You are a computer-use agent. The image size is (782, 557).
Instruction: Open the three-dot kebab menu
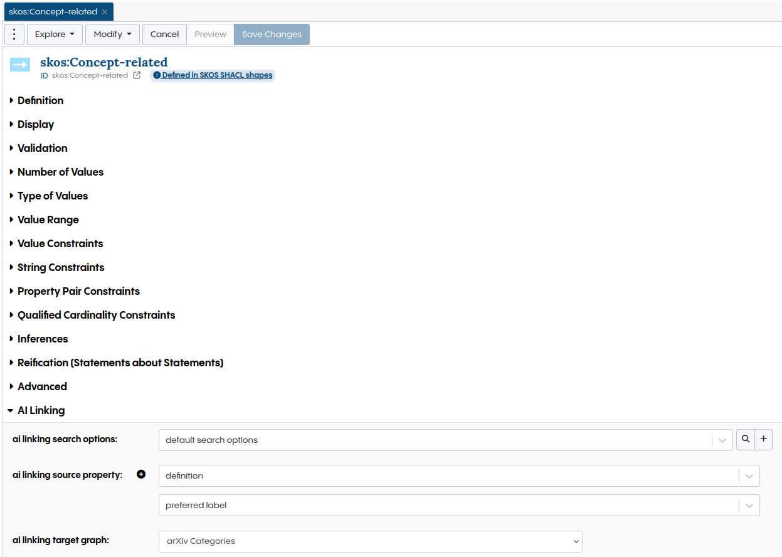click(14, 34)
